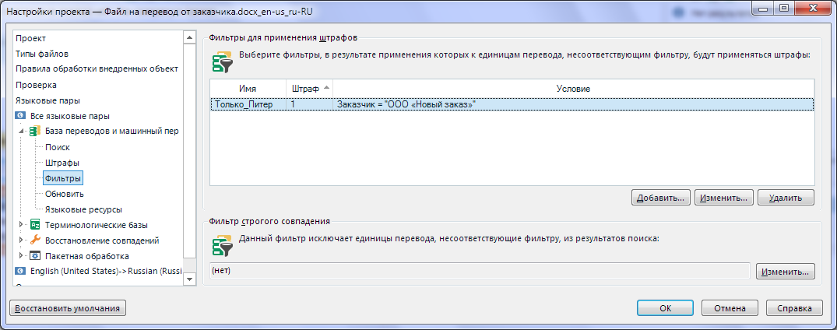This screenshot has width=837, height=330.
Task: Click the Пакетная обработка gear icon
Action: click(x=34, y=256)
